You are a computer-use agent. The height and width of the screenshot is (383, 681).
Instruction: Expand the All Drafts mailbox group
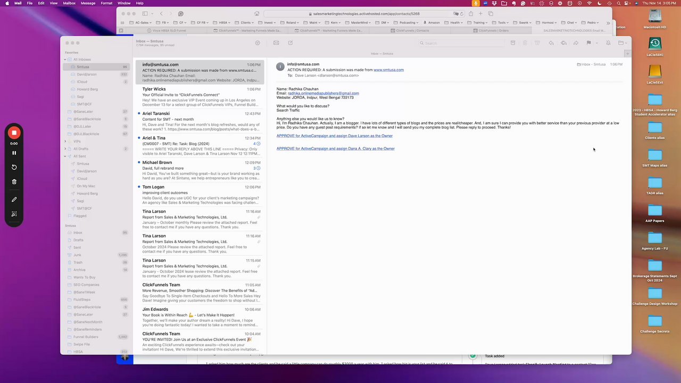65,149
